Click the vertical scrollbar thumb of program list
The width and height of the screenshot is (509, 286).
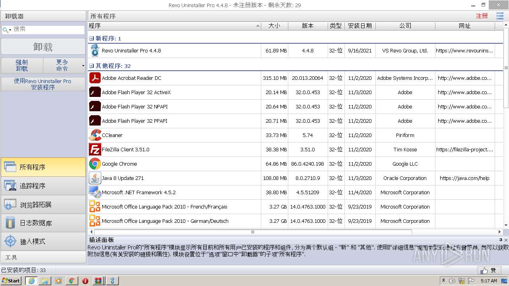click(x=506, y=68)
